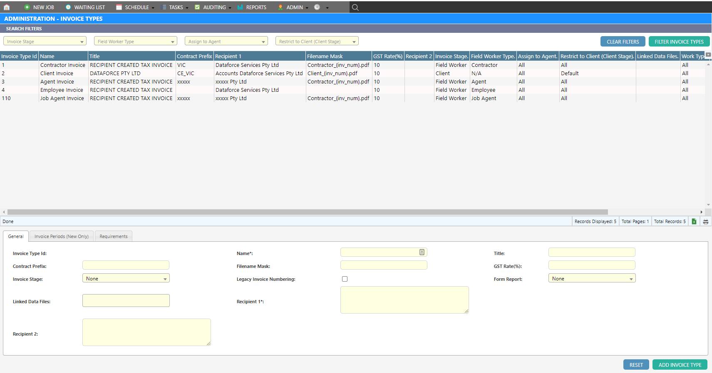Click the Filename Mask input field
Screen dimensions: 712x373
click(384, 265)
